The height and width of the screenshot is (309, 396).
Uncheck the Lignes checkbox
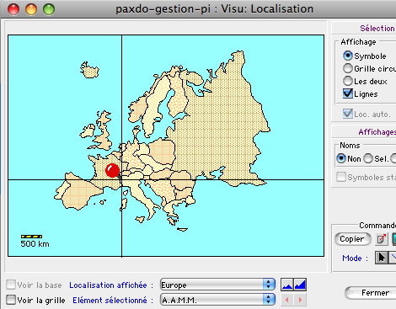coord(348,93)
